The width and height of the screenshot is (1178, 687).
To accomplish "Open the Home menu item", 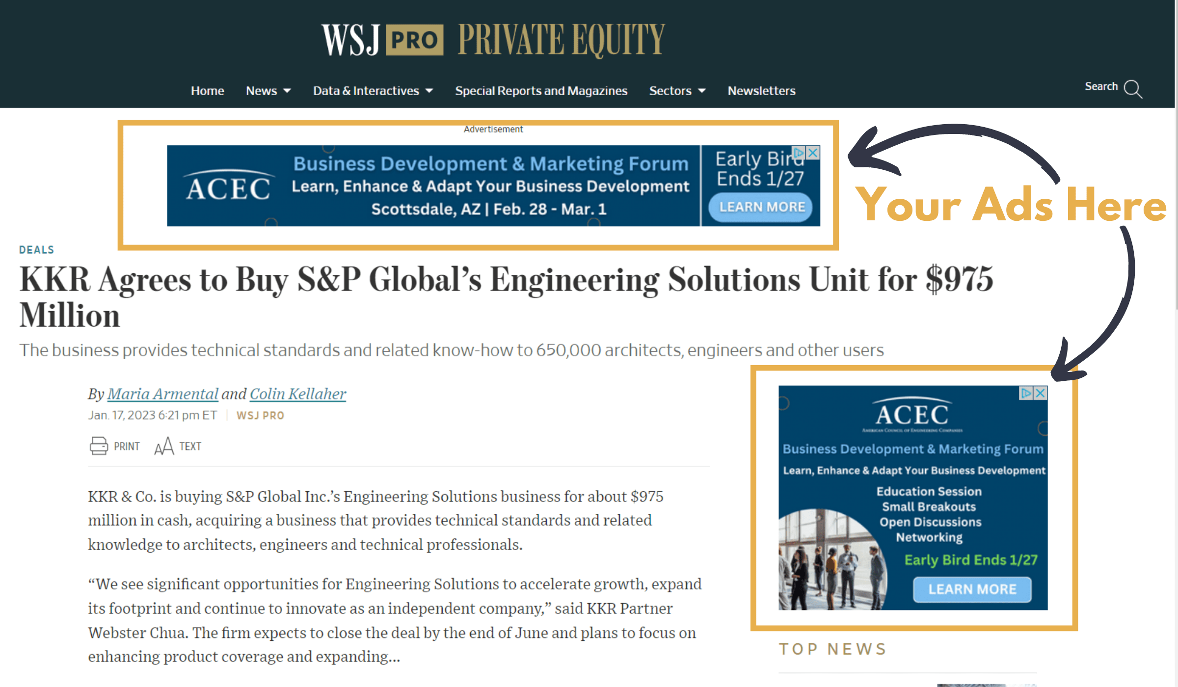I will 207,91.
